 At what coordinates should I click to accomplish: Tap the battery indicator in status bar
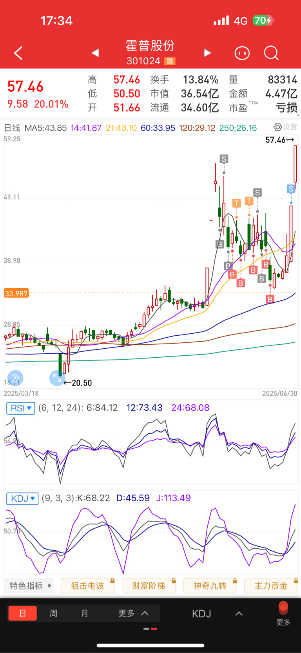click(263, 20)
